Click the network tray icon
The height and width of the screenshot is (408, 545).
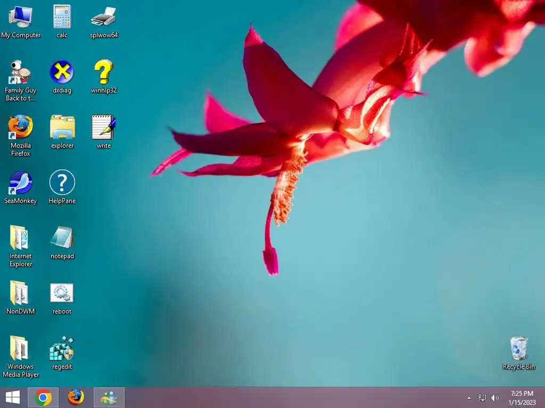tap(482, 398)
